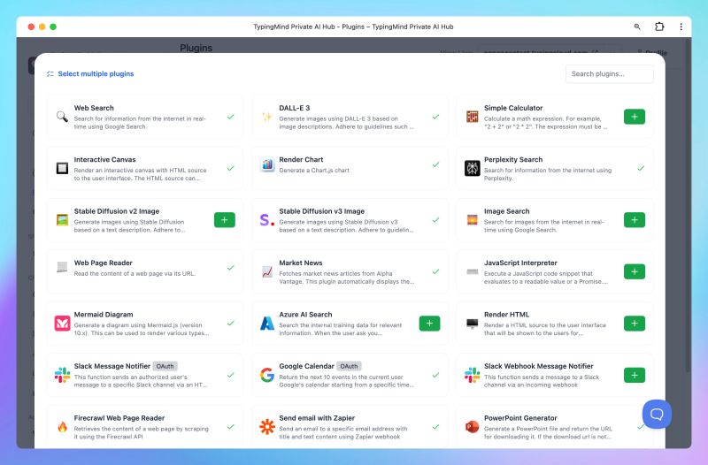This screenshot has width=708, height=465.
Task: Click the magnifier icon in the title bar
Action: pyautogui.click(x=637, y=27)
